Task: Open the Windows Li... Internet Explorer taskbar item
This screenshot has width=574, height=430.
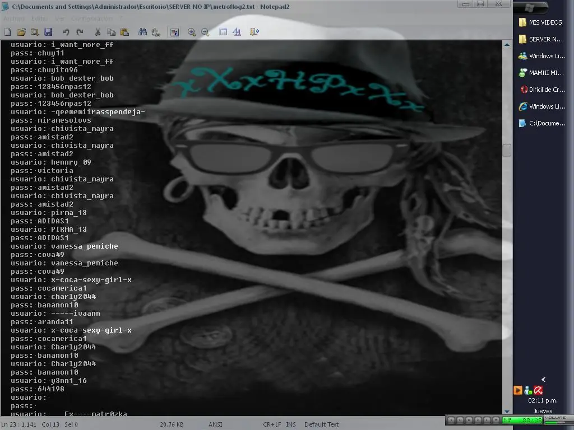Action: (542, 106)
